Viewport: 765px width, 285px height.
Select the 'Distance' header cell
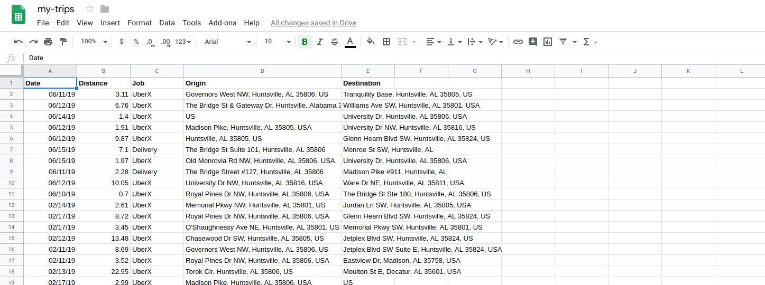coord(104,83)
